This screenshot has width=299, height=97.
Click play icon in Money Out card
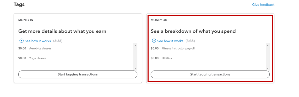(154, 41)
